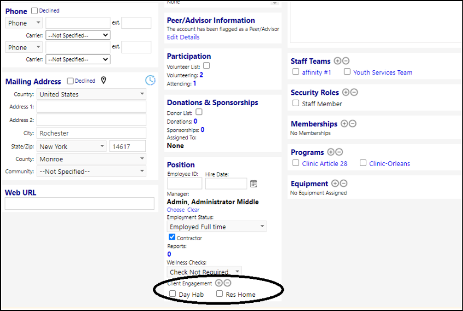Open the Volunteering count link 2
Screen dimensions: 463x311
[x=201, y=75]
